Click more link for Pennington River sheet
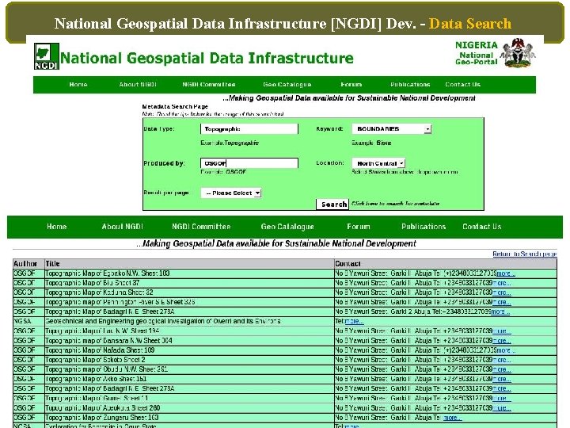This screenshot has height=428, width=570. 502,302
